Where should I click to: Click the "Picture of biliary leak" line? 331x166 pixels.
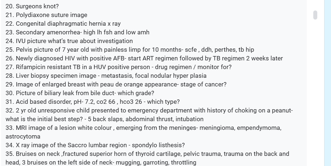(80, 93)
